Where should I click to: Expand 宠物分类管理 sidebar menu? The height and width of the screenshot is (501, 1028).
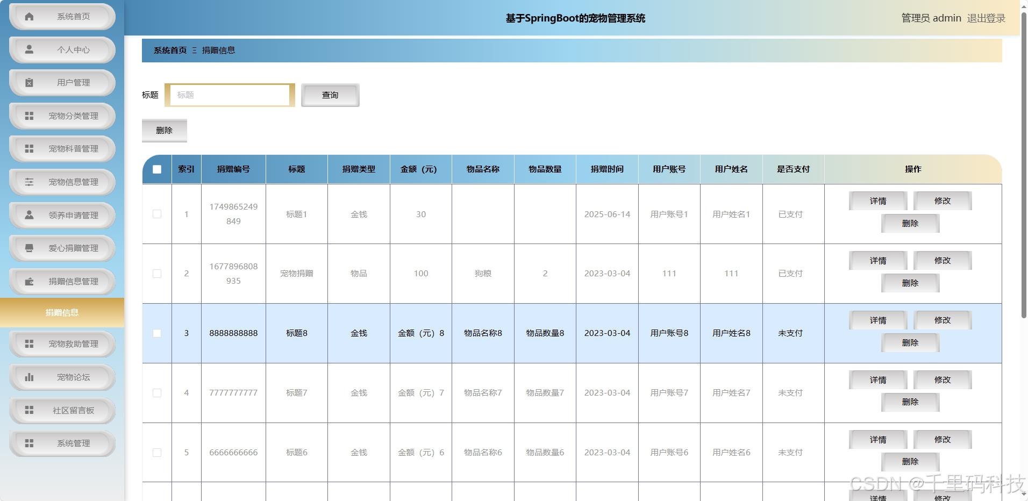[62, 116]
